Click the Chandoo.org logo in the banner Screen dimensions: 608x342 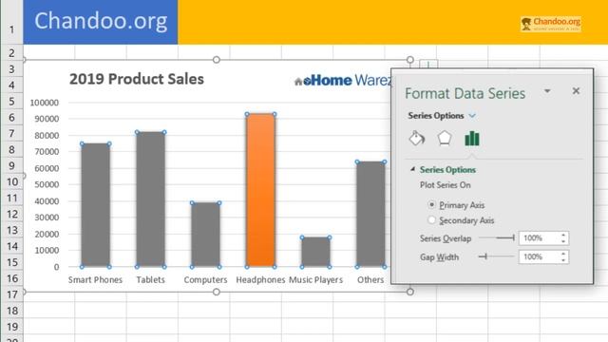pos(551,24)
